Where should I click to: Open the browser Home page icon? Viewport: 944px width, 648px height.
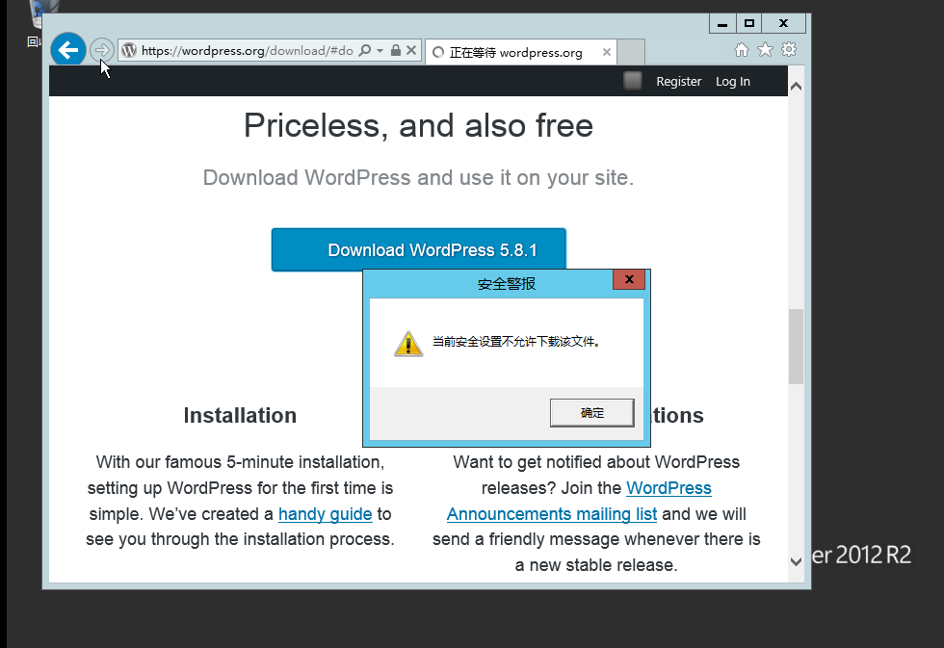741,47
